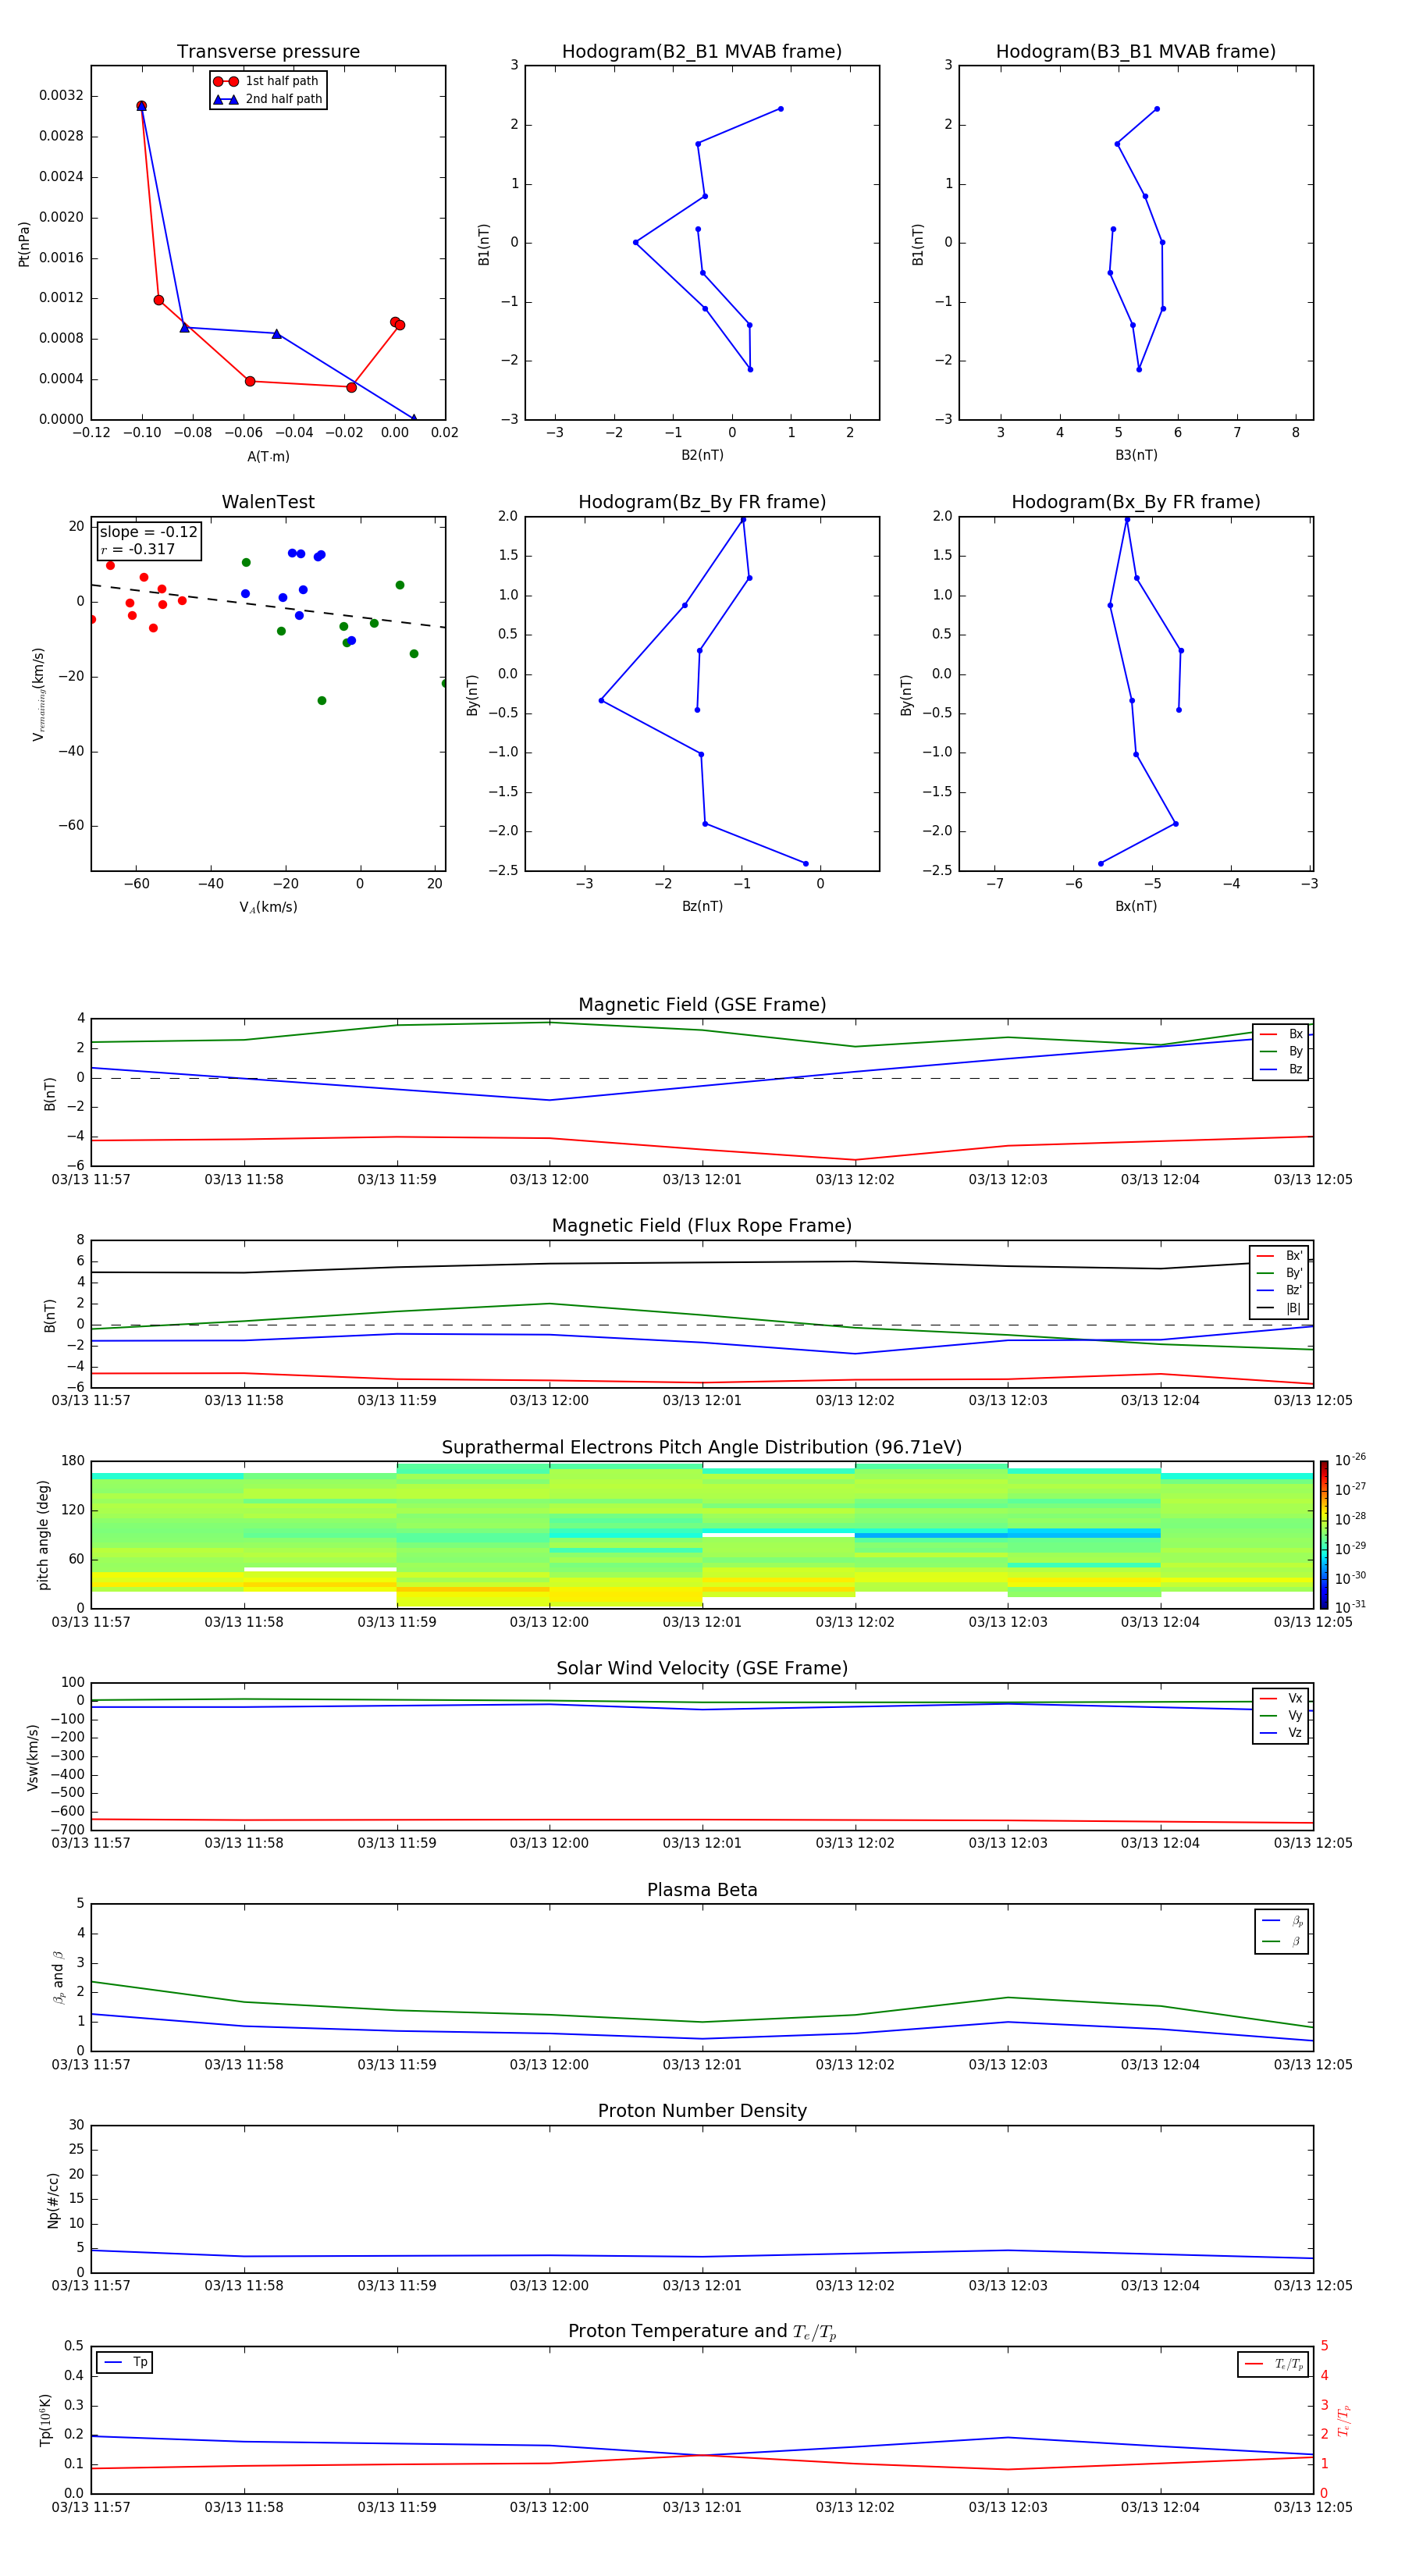
Task: Click the 'slope = -0.12' annotation
Action: pos(149,532)
